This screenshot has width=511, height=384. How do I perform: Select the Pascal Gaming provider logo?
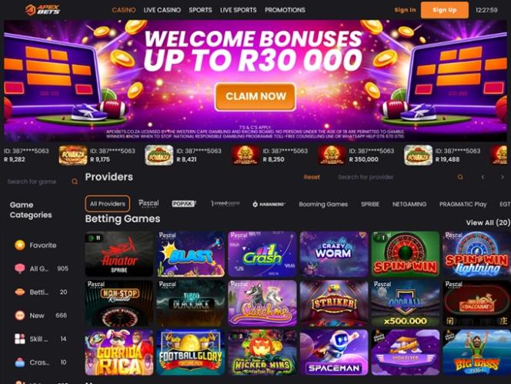click(149, 204)
